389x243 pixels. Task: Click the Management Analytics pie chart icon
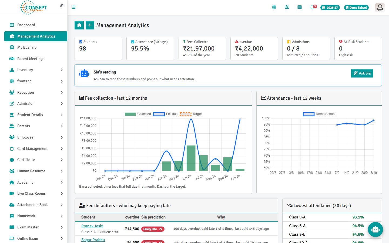(x=12, y=36)
